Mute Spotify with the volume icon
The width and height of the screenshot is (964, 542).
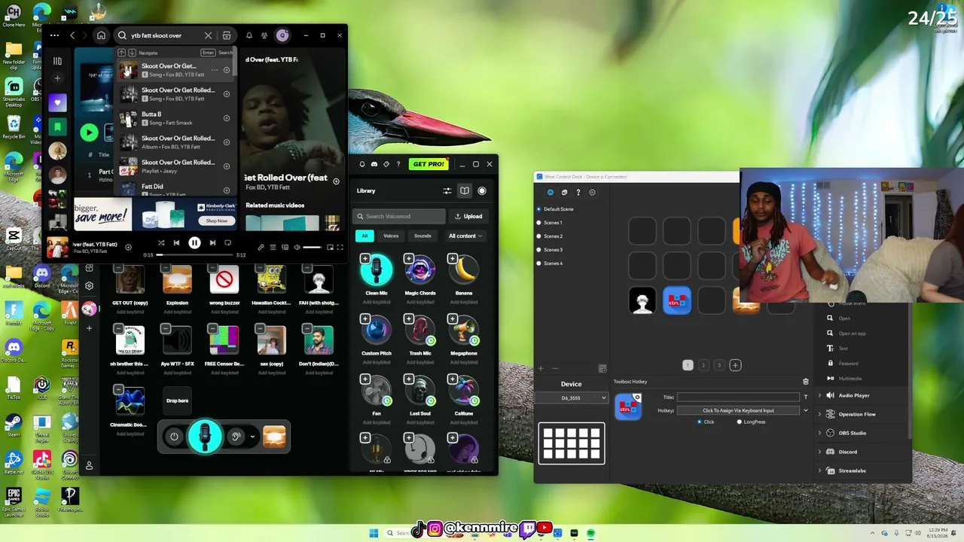pyautogui.click(x=297, y=247)
